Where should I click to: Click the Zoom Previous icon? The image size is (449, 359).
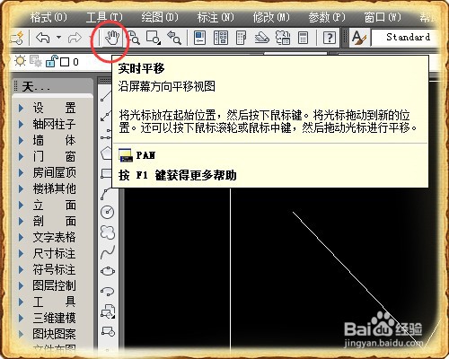point(174,38)
